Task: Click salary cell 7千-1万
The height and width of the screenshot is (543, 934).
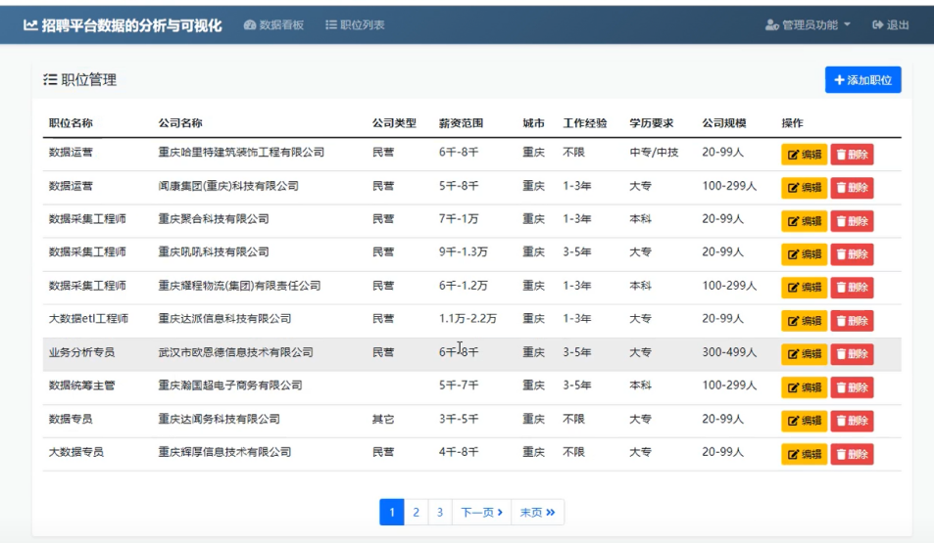Action: [459, 219]
